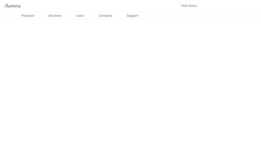This screenshot has width=261, height=146.
Task: Expand the Solutions navigation menu
Action: (55, 16)
